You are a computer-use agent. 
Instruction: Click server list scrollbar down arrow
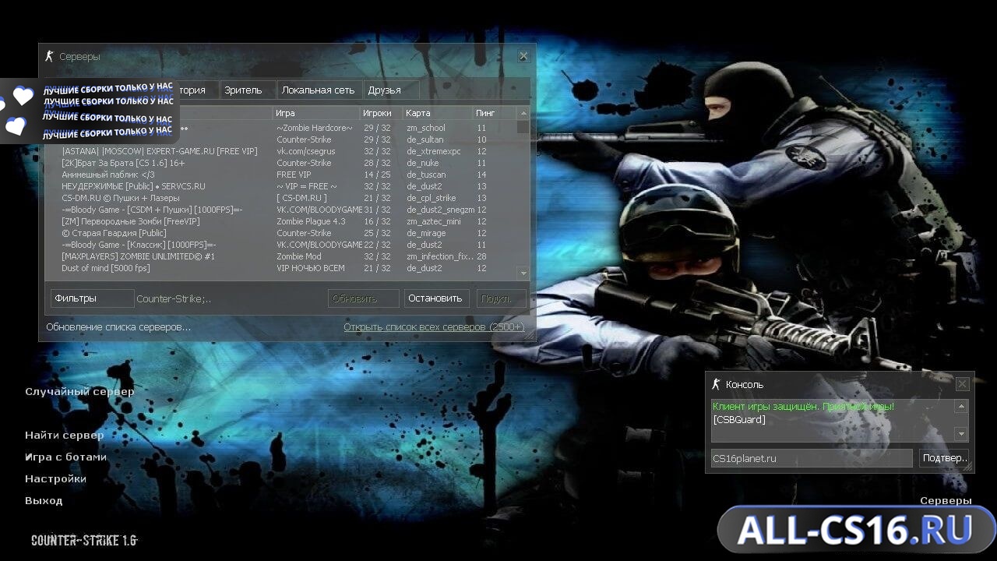point(523,273)
